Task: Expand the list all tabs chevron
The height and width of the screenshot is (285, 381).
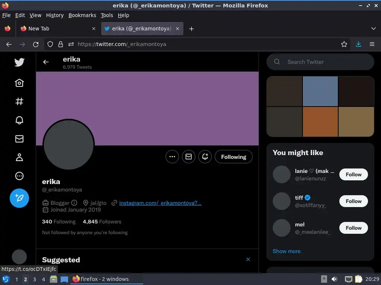Action: pyautogui.click(x=374, y=29)
